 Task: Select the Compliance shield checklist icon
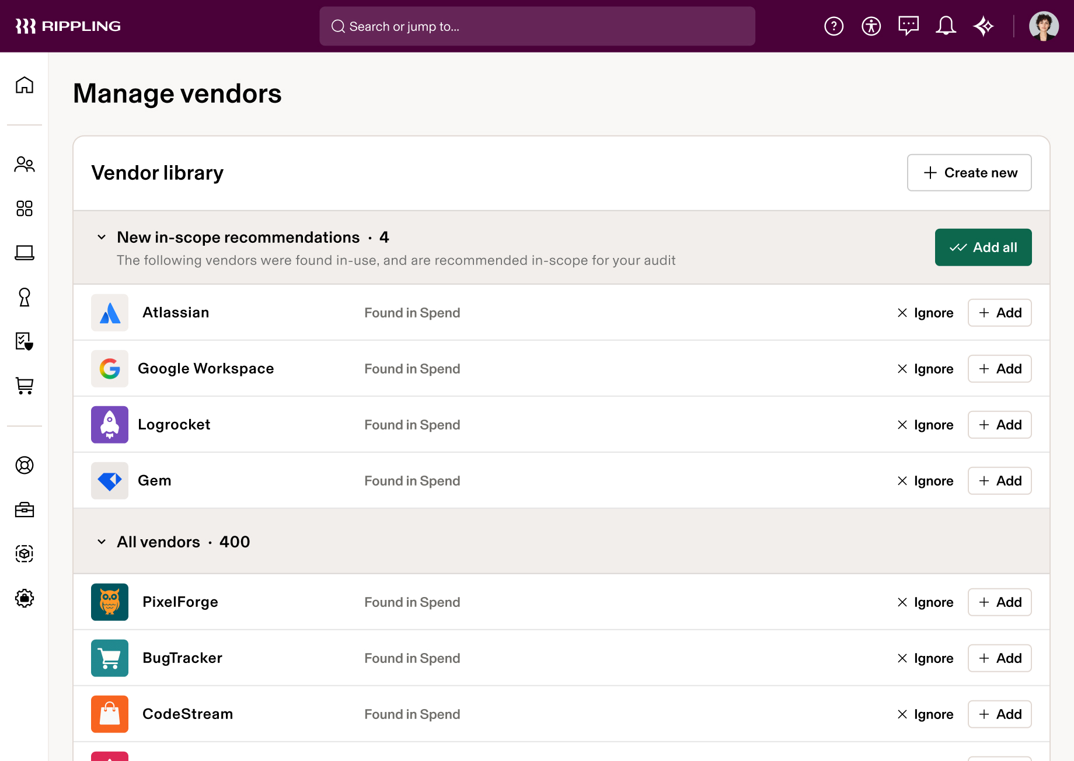[25, 342]
